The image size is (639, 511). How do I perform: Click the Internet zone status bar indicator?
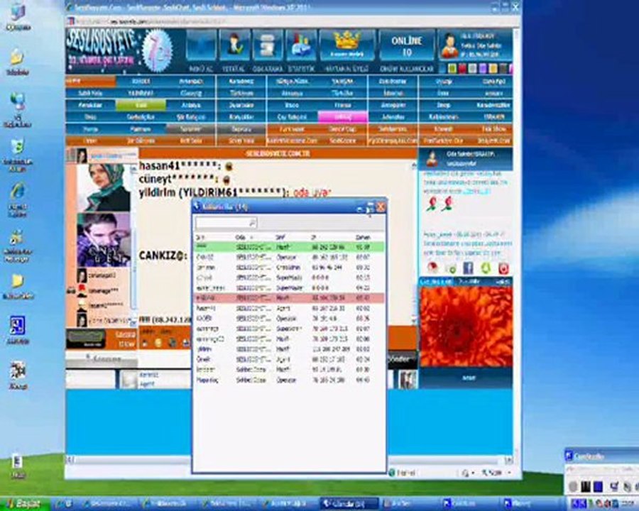[x=403, y=473]
